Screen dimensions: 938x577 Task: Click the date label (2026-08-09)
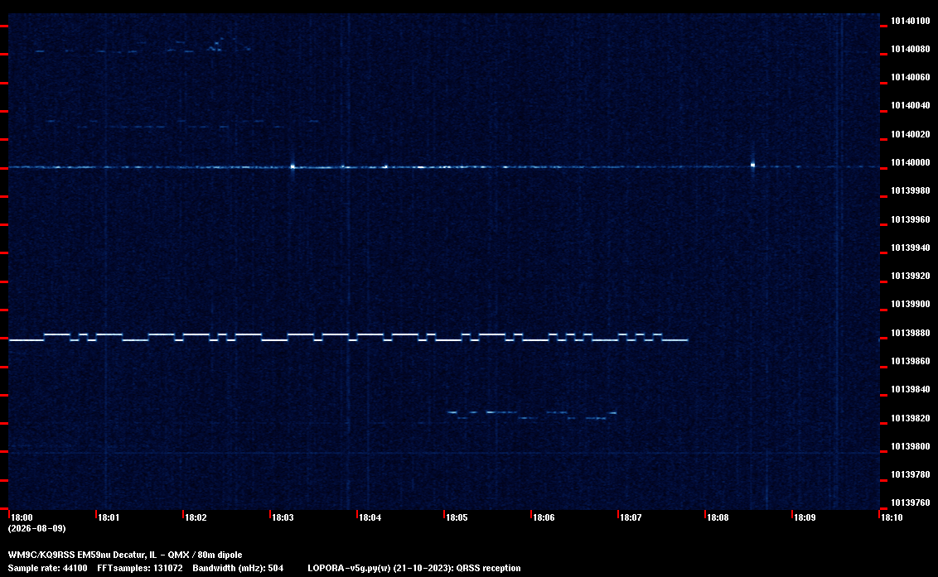36,528
